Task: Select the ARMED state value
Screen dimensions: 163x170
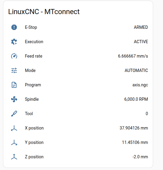Action: 141,27
